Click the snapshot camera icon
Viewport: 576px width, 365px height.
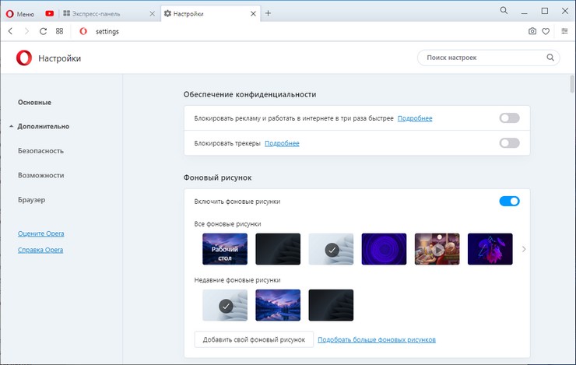[532, 31]
